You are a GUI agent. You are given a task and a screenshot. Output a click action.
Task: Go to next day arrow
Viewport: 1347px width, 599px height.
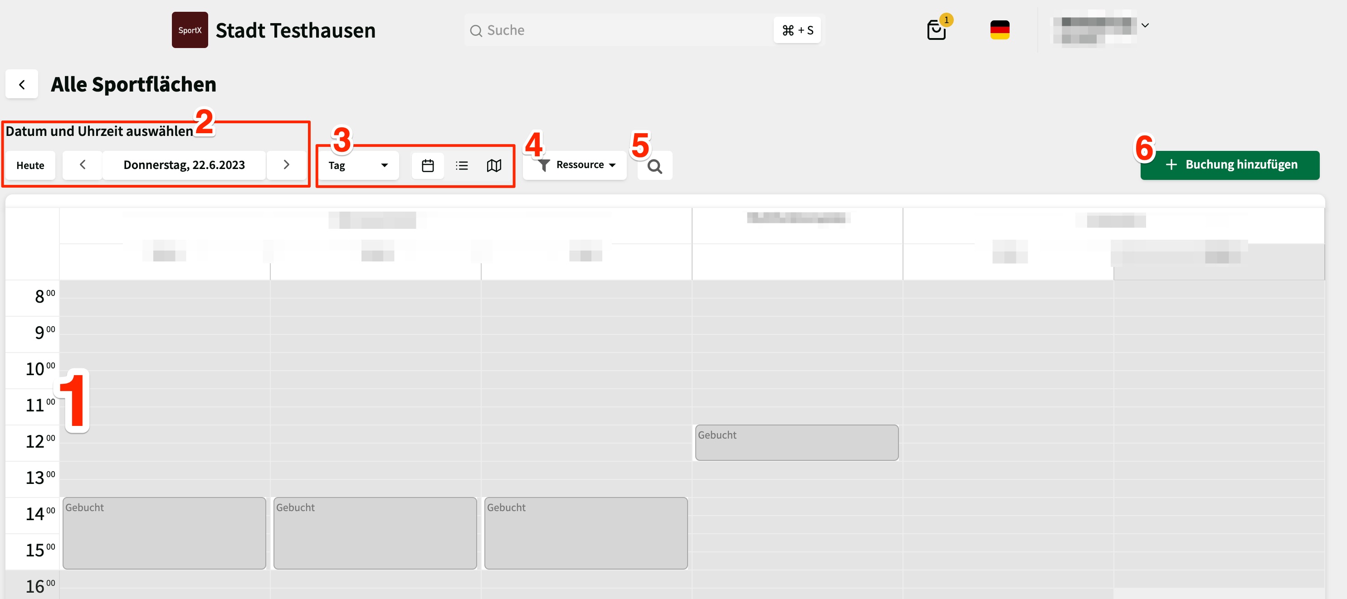coord(286,165)
